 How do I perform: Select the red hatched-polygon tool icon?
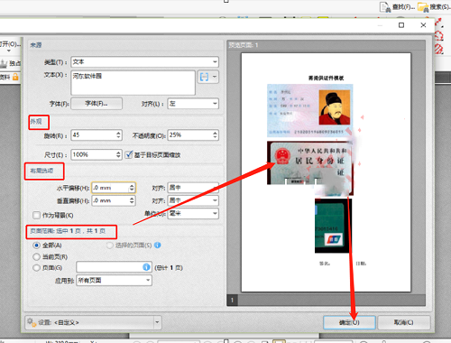439,49
